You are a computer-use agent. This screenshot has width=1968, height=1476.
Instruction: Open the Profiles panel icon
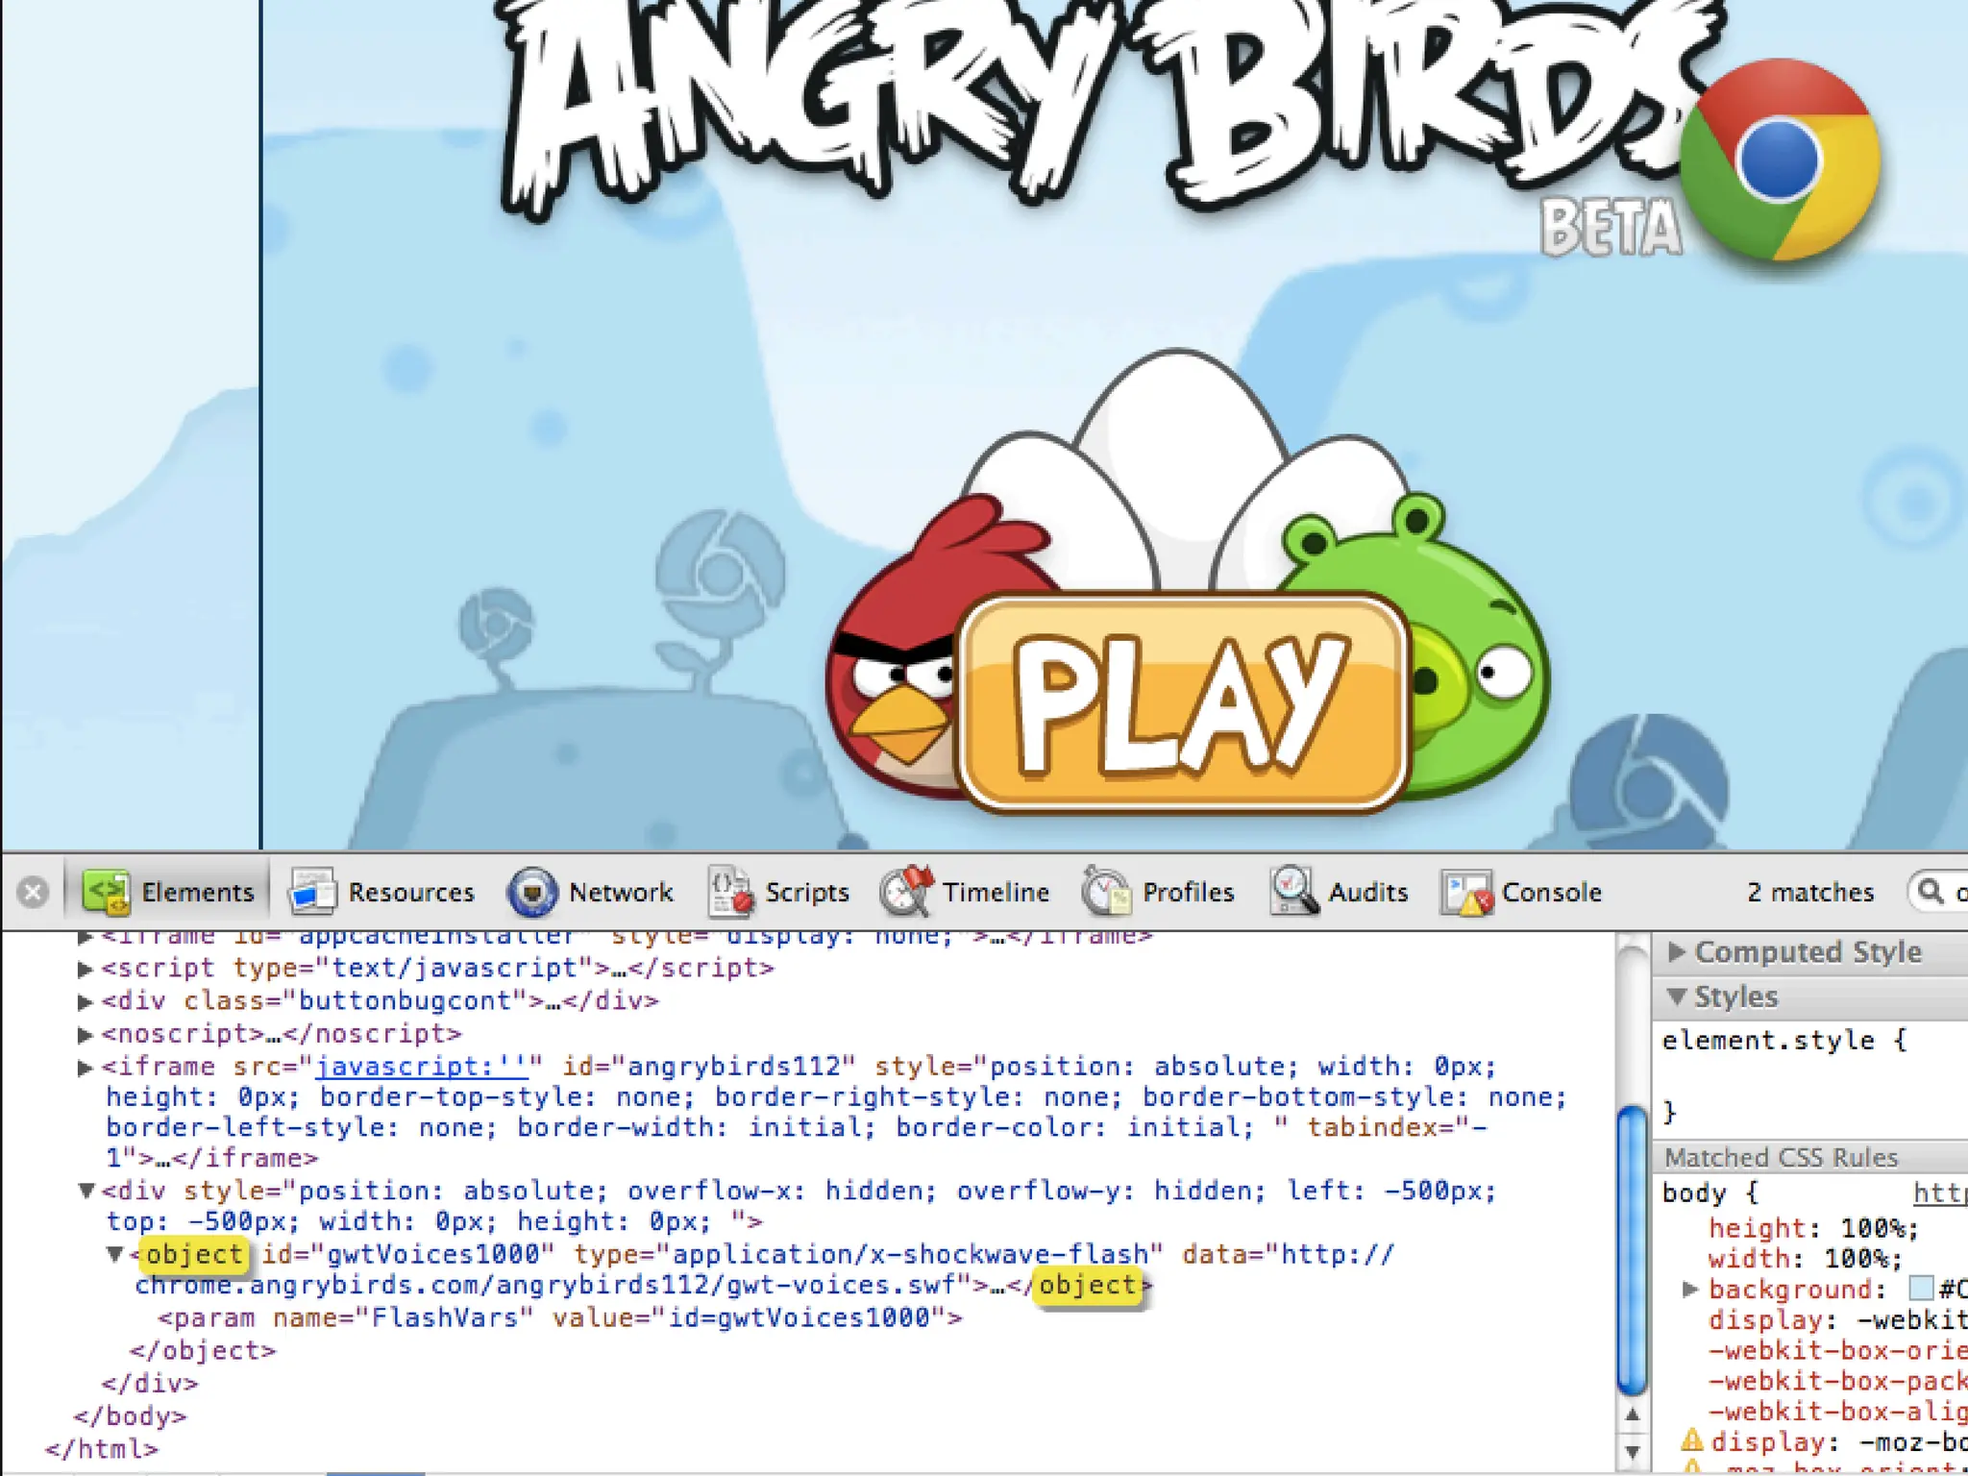(1106, 892)
